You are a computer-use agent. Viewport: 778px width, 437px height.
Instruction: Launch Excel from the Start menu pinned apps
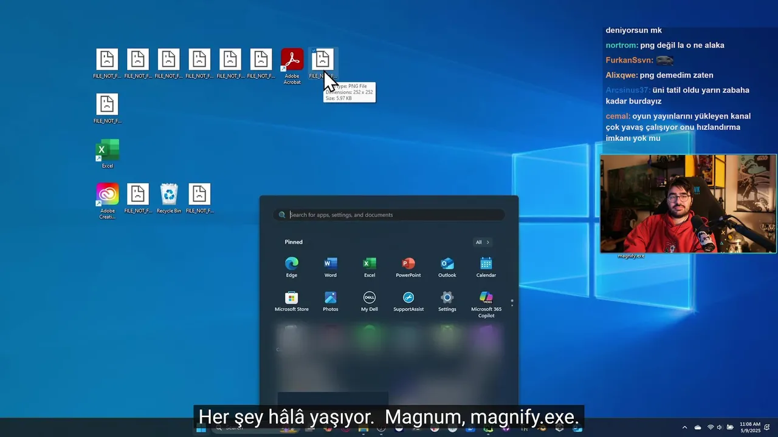(370, 267)
